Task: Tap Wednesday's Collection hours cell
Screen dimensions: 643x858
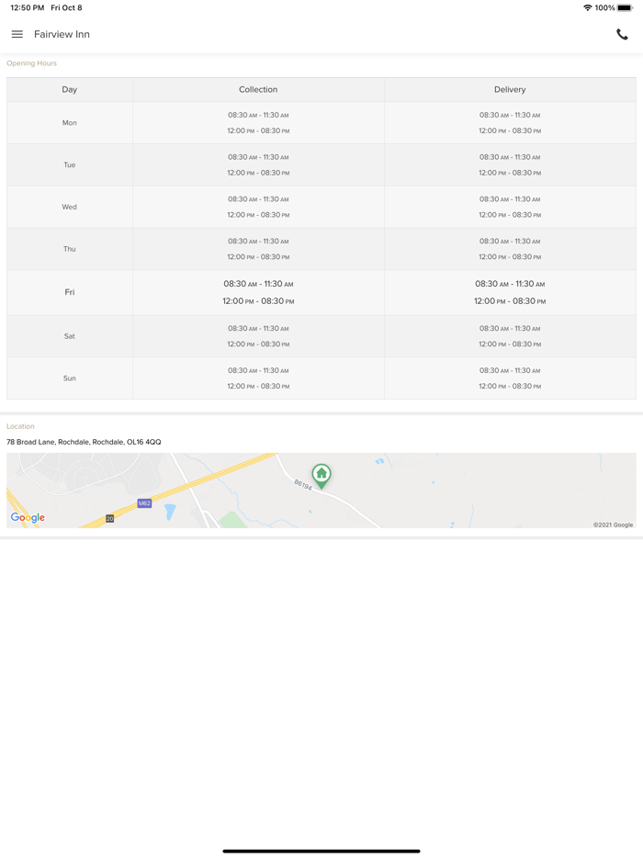Action: coord(258,207)
